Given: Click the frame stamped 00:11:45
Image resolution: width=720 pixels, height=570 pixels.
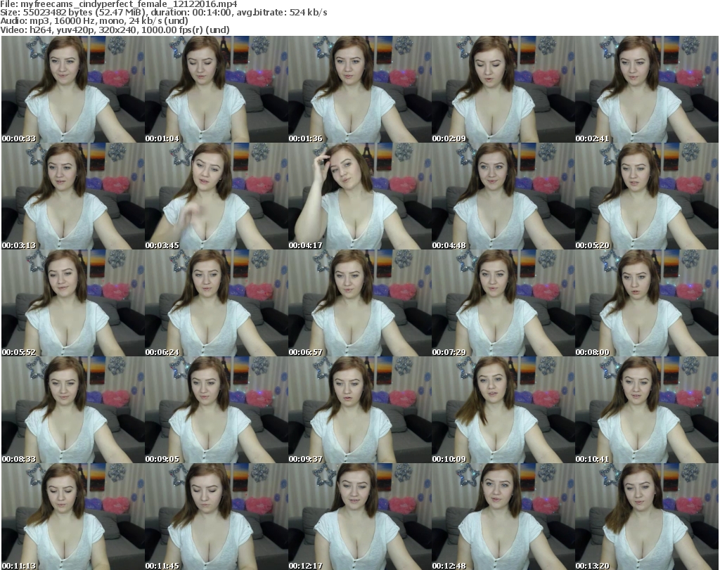Looking at the screenshot, I should (217, 517).
